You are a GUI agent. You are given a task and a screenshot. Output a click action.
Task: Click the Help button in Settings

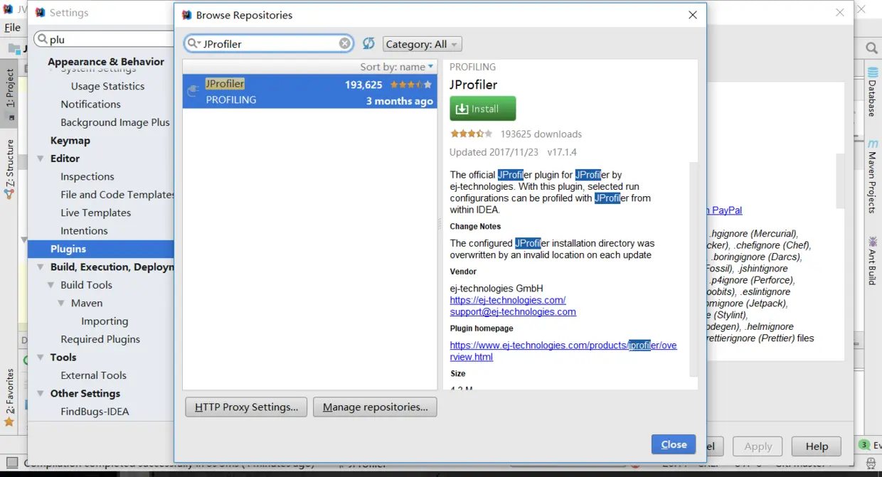pos(817,446)
